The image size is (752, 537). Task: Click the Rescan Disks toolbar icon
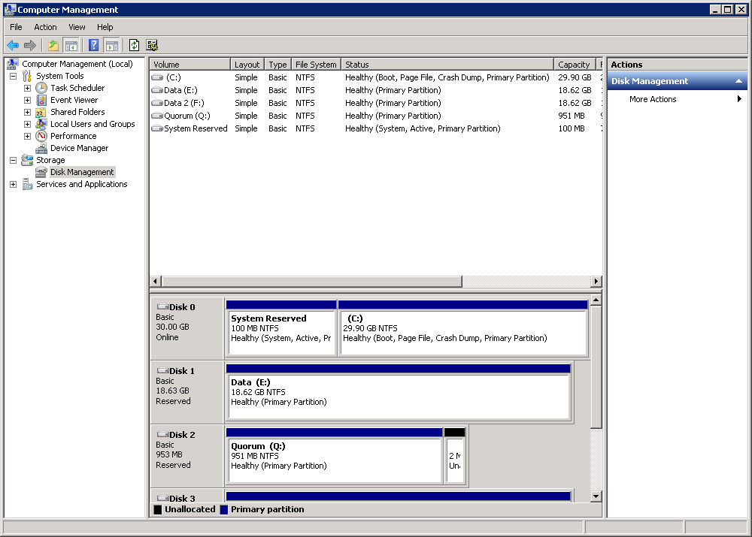[x=152, y=45]
